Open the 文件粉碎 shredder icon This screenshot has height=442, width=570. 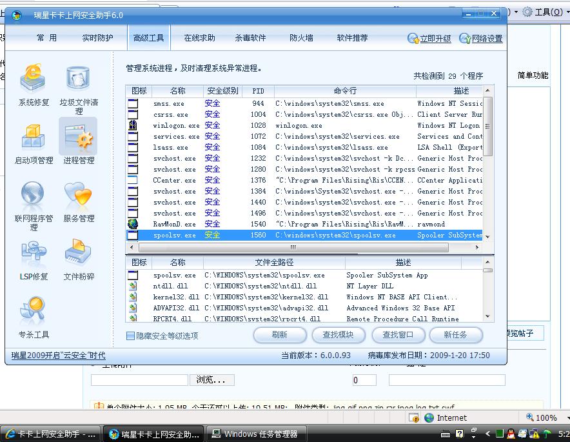(78, 252)
